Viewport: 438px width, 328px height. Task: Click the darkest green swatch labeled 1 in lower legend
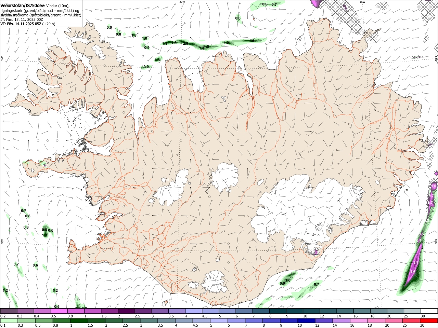(79, 320)
